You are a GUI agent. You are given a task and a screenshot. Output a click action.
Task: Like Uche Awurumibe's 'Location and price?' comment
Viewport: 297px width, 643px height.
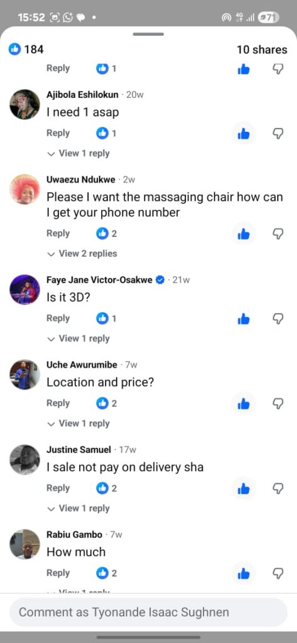244,404
